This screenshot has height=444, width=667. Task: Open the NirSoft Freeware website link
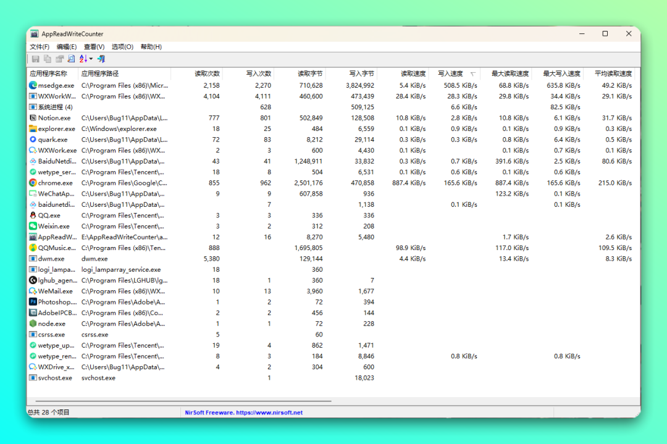[244, 413]
